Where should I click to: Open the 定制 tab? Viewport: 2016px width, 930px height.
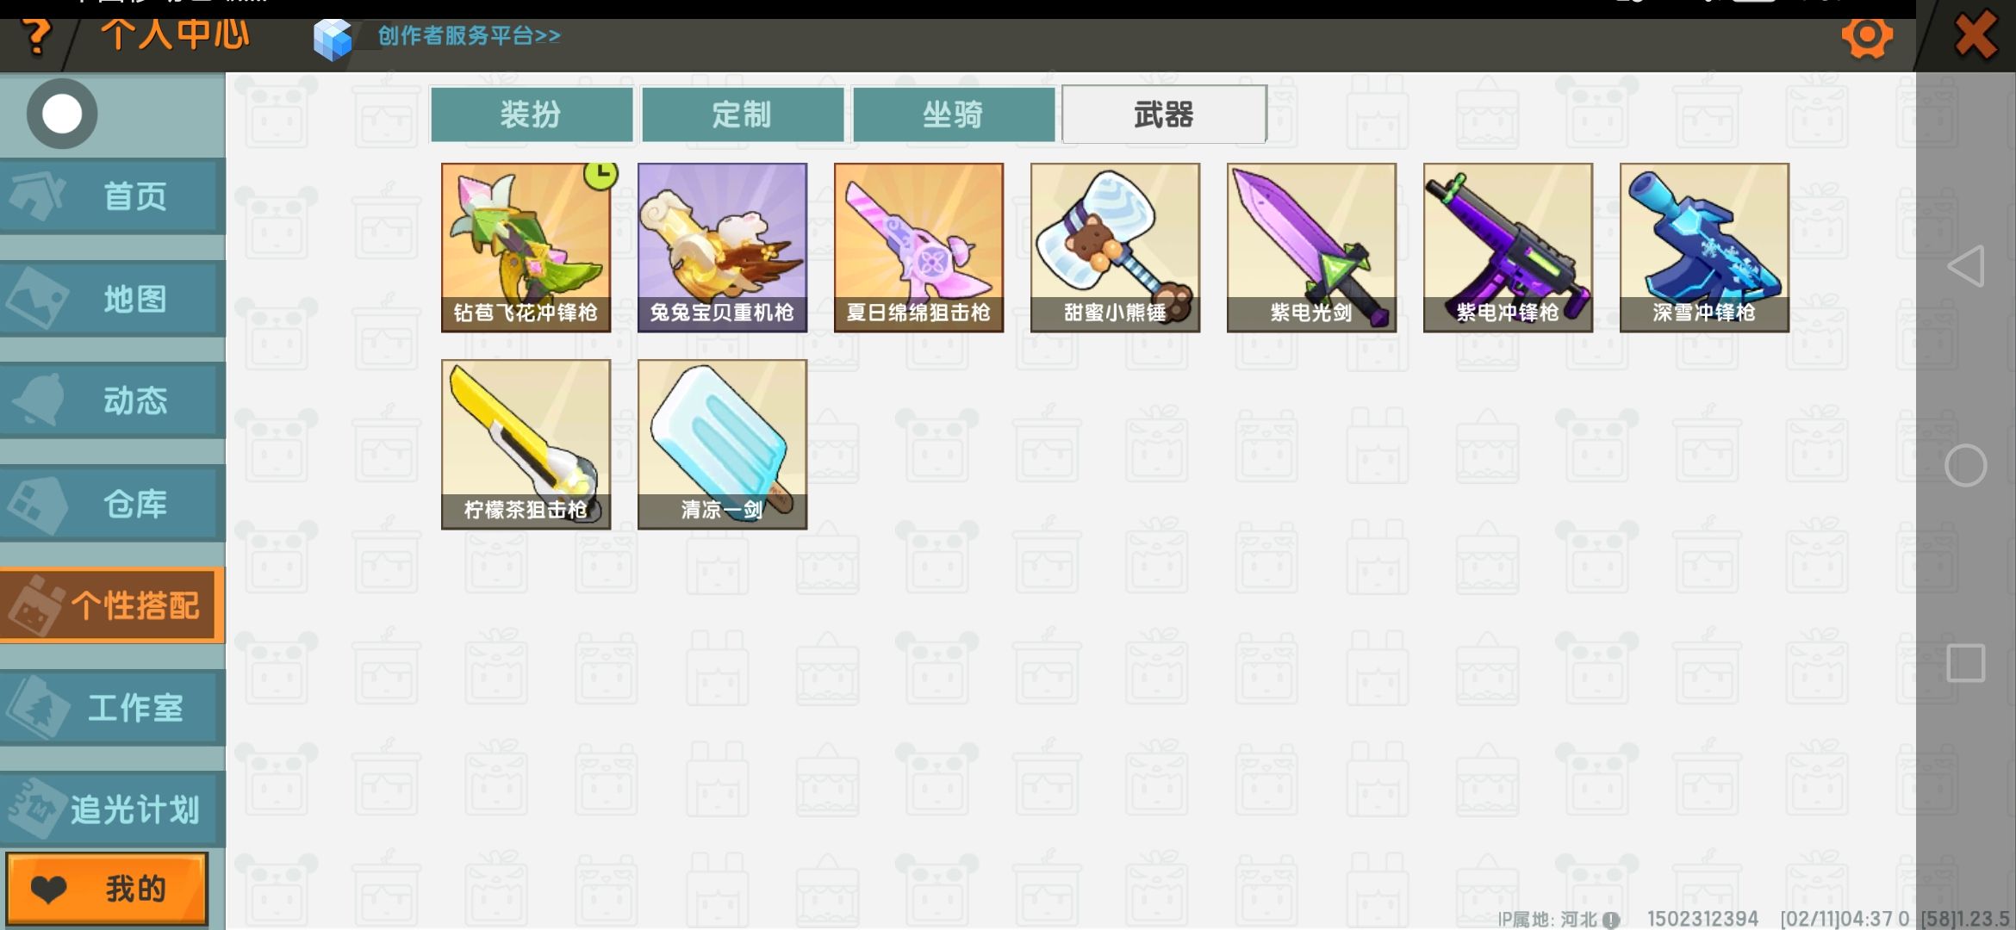743,115
